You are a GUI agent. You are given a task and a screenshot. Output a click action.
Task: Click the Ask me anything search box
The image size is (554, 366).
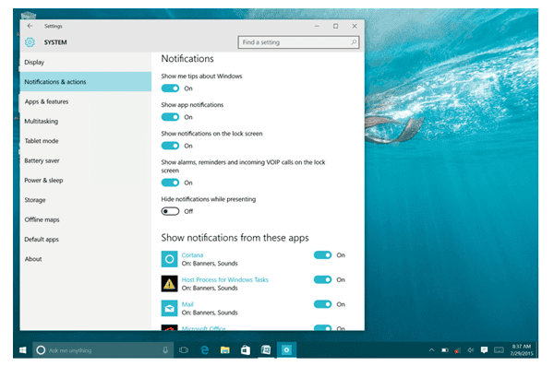click(x=103, y=350)
